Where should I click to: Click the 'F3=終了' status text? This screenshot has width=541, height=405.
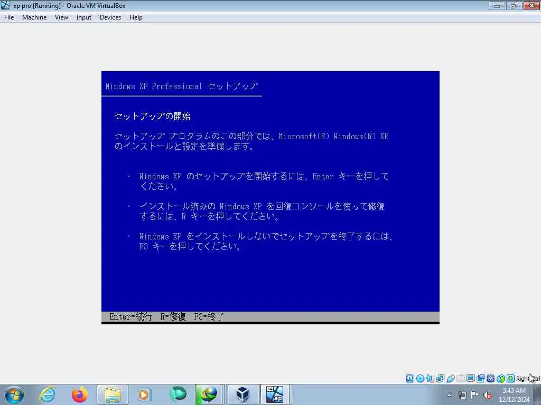(x=209, y=316)
